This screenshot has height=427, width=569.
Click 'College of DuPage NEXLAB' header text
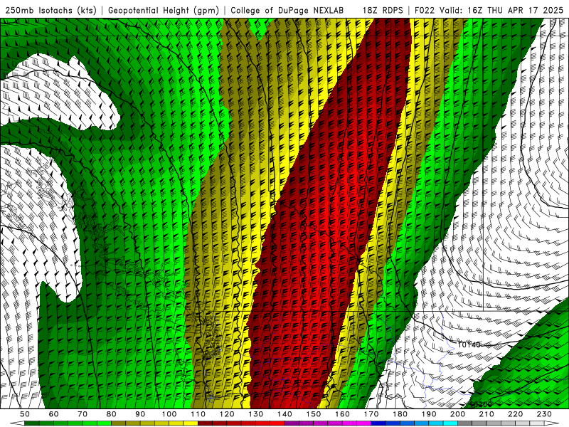click(287, 10)
